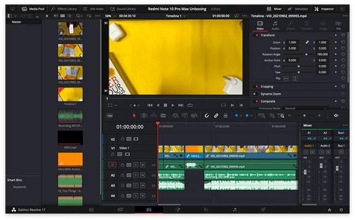
Task: Activate the Trim Edit Mode tool
Action: tap(144, 116)
